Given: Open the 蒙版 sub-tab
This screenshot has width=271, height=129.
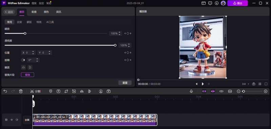Looking at the screenshot, I should coord(29,22).
